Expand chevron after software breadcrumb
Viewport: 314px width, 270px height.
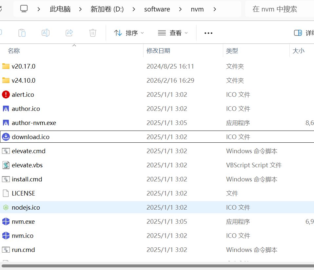pos(180,9)
